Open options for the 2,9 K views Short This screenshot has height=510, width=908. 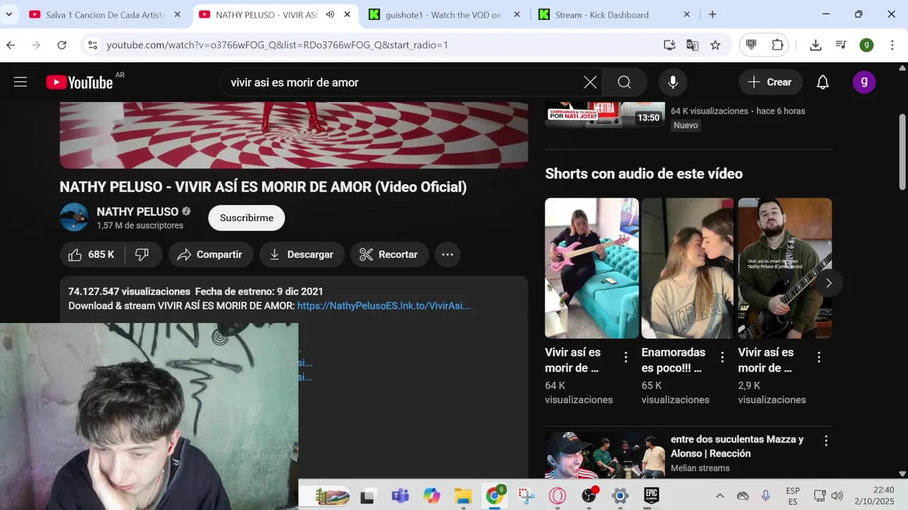pyautogui.click(x=819, y=358)
